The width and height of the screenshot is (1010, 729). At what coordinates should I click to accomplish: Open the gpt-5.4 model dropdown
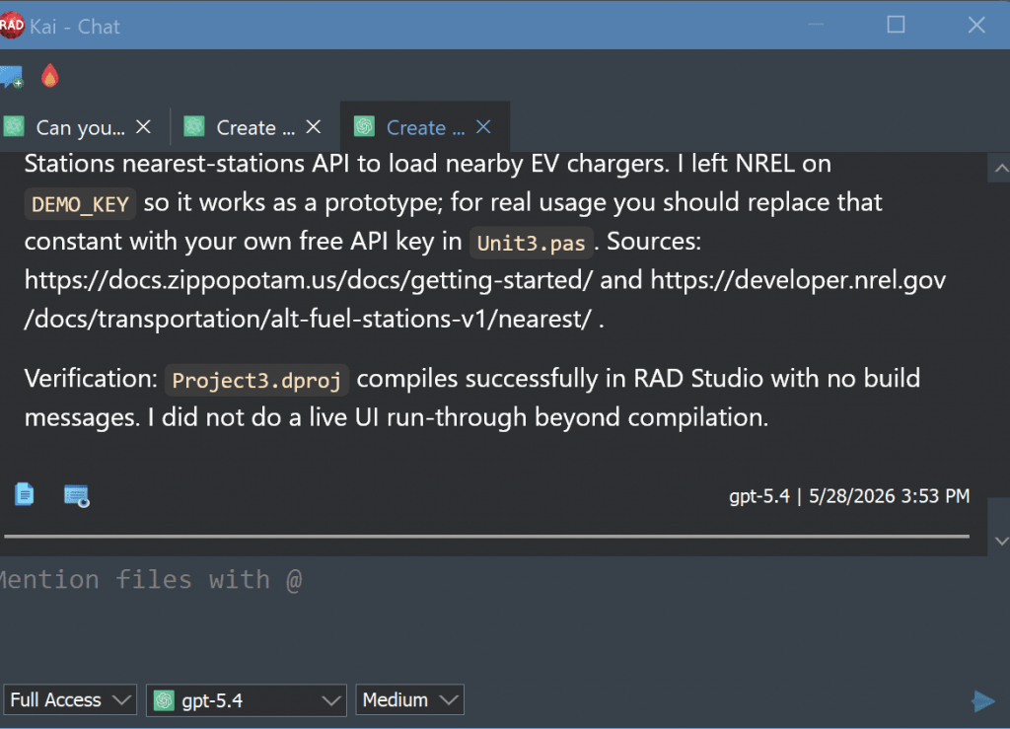[x=247, y=700]
